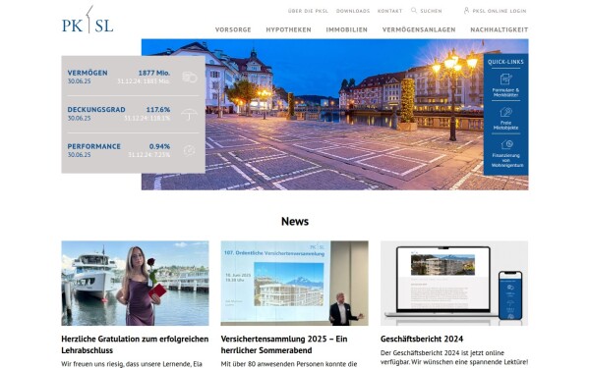Click the Freie Mietobjekte quick-link icon
Screen dimensions: 590x368
point(505,112)
